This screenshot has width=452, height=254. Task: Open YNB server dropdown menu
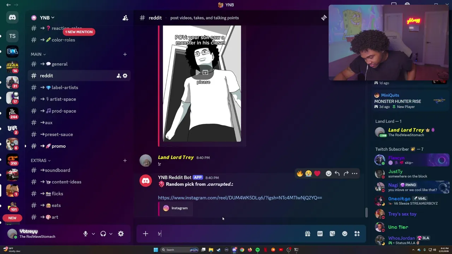tap(47, 18)
